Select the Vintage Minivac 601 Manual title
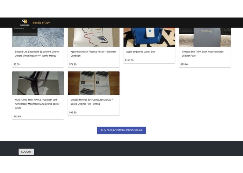The width and height of the screenshot is (243, 173). (x=92, y=102)
